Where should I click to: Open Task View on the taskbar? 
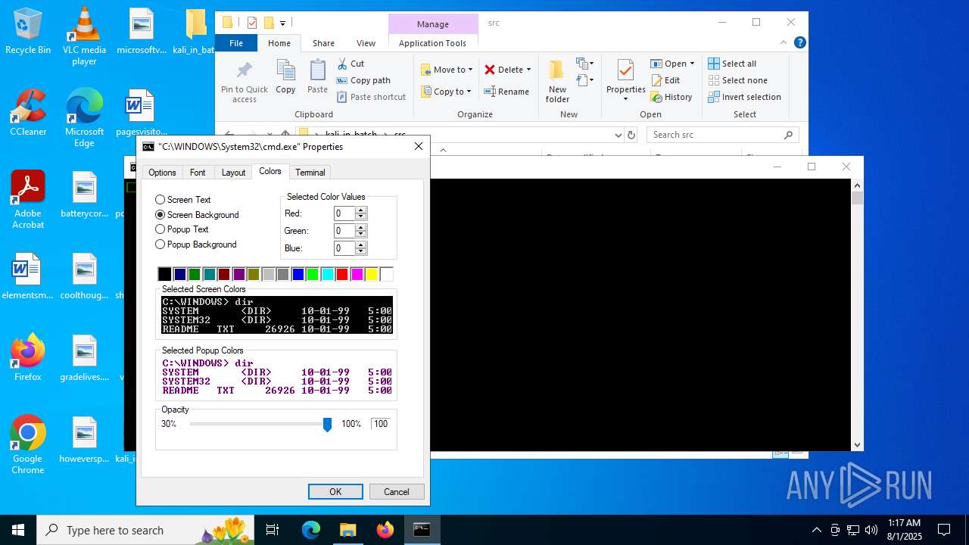tap(273, 530)
